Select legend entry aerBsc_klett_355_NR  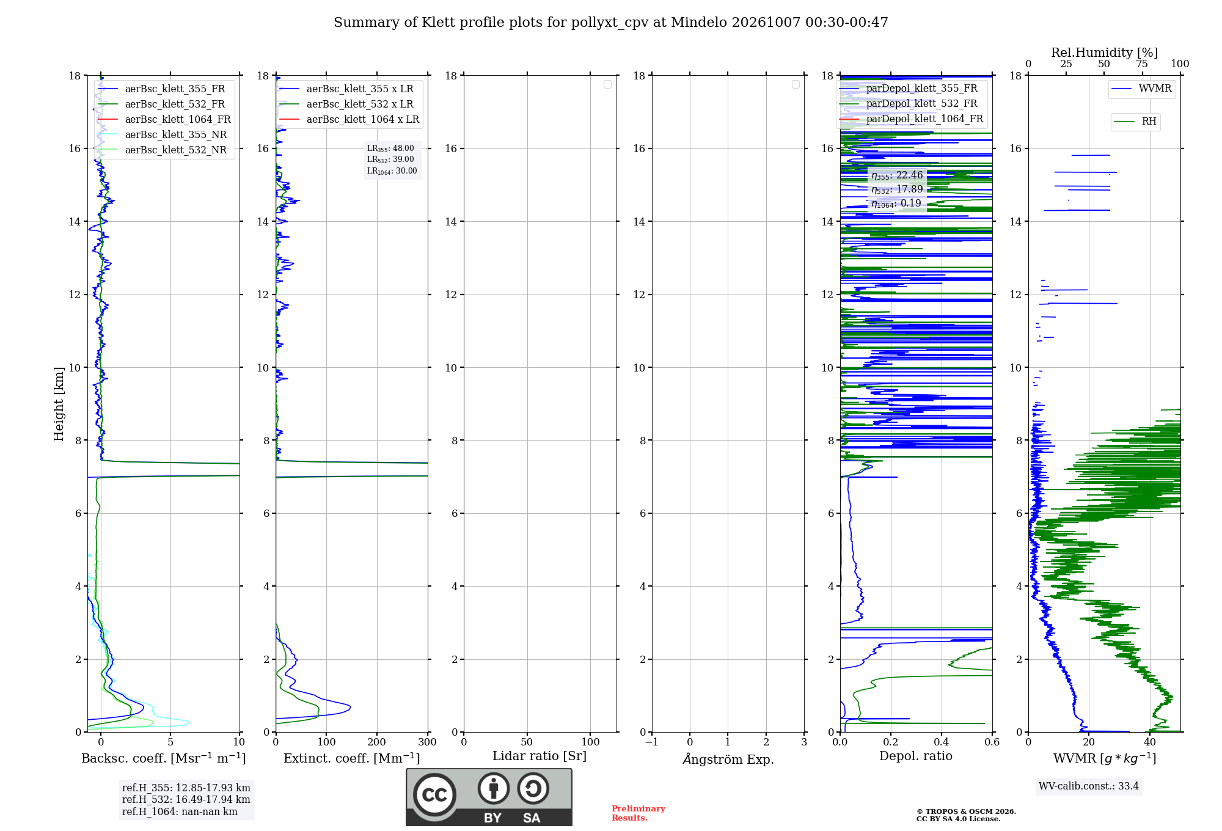pos(163,135)
